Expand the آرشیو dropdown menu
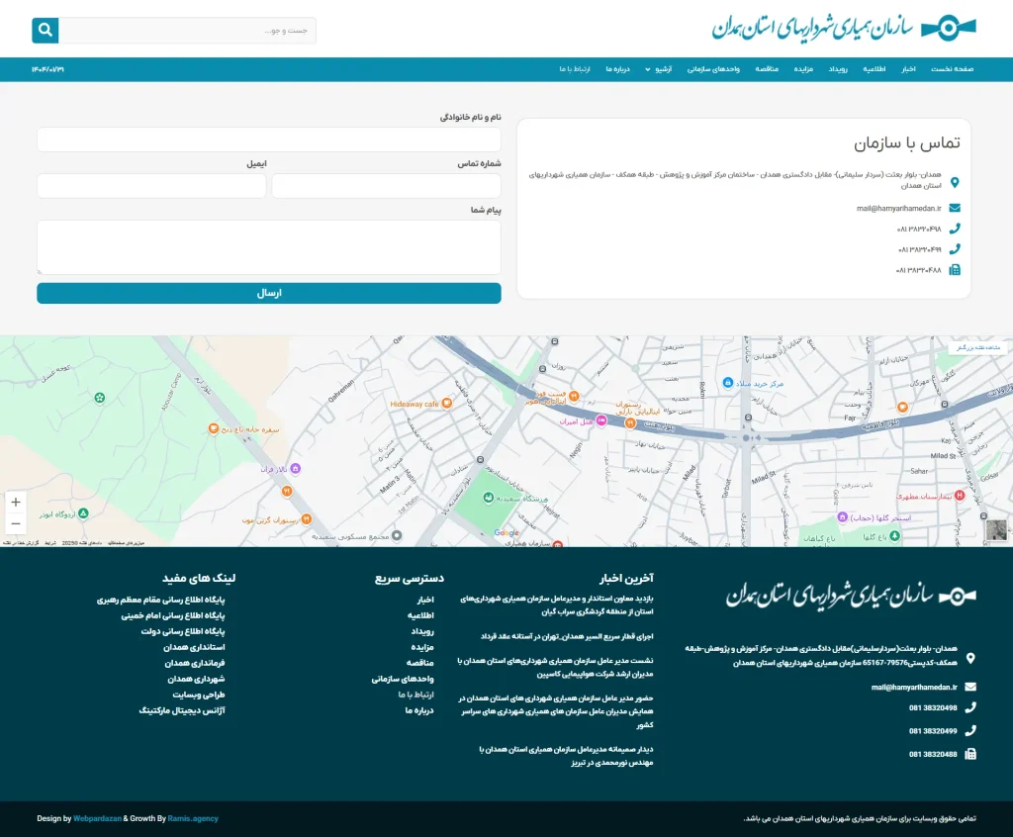The image size is (1013, 837). (655, 69)
